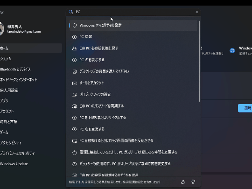
Task: Open システム in settings sidebar
Action: (x=30, y=59)
